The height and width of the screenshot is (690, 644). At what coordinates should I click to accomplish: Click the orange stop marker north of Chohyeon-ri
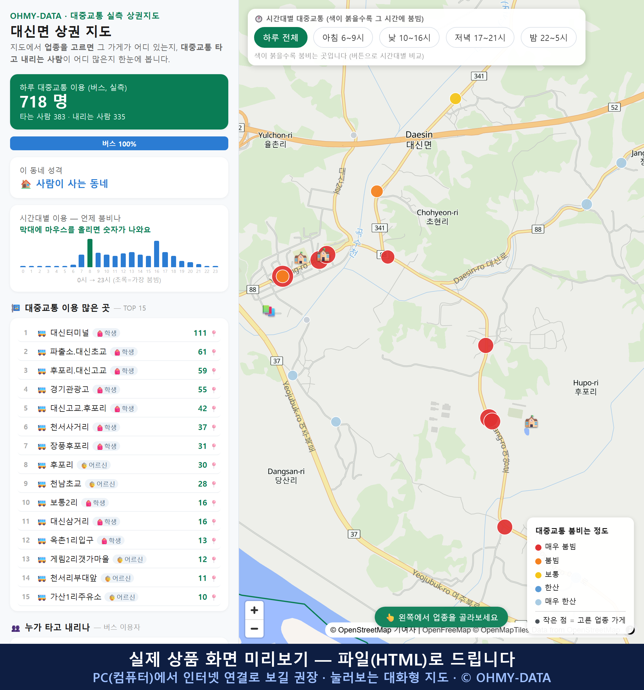click(x=377, y=191)
